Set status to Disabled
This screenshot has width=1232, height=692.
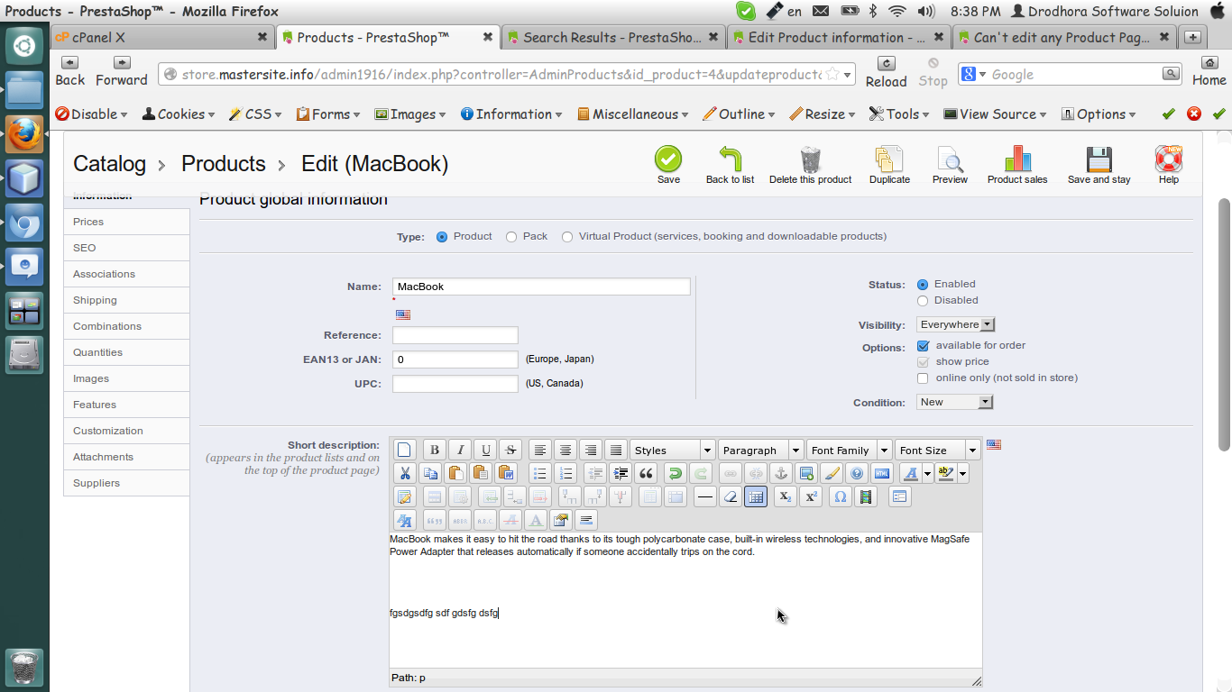923,301
